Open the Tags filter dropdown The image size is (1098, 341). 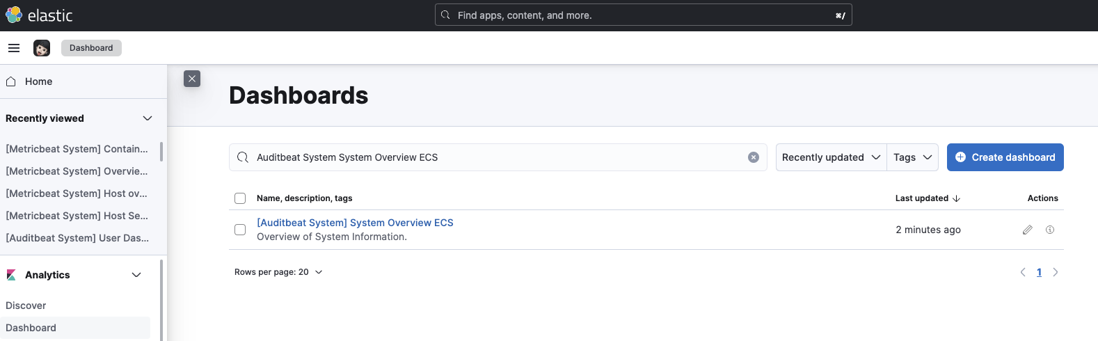(x=913, y=157)
